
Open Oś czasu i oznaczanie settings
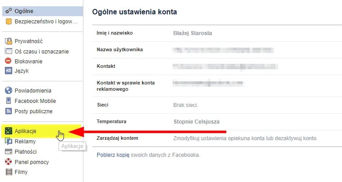pyautogui.click(x=41, y=51)
